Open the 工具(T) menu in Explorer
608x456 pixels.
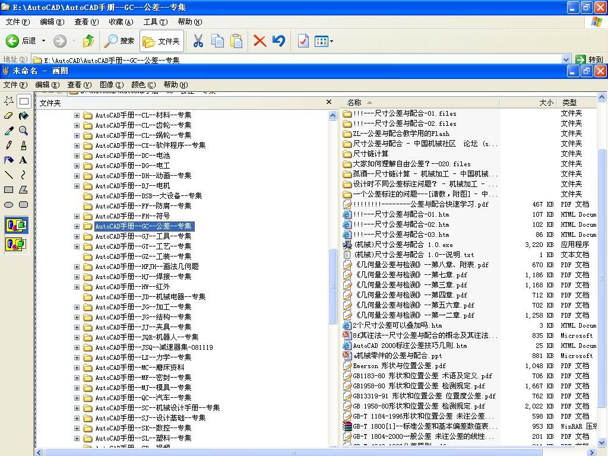(156, 22)
